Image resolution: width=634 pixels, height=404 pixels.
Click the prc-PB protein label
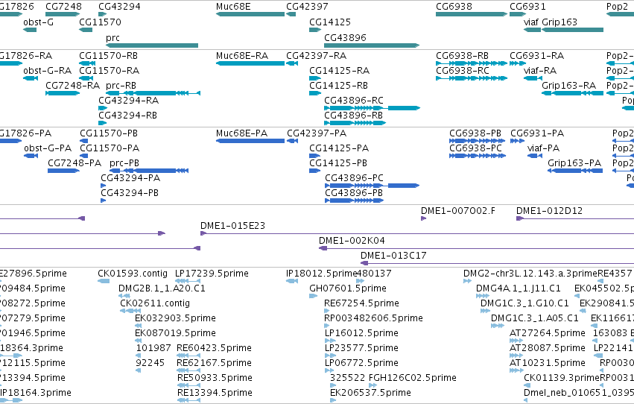pos(124,163)
